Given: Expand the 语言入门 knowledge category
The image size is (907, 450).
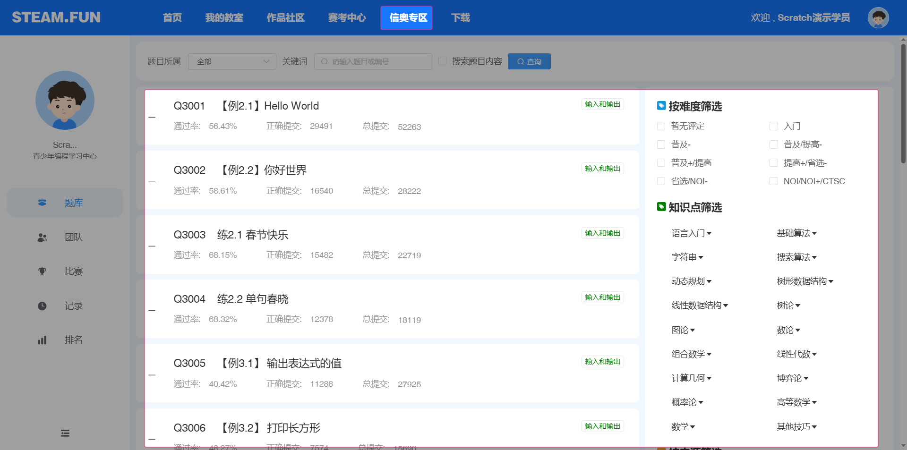Looking at the screenshot, I should pos(692,233).
